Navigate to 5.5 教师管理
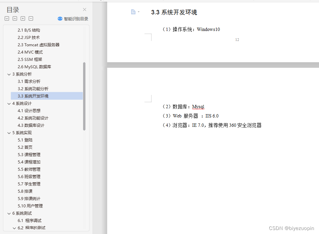The height and width of the screenshot is (234, 319). (x=29, y=169)
